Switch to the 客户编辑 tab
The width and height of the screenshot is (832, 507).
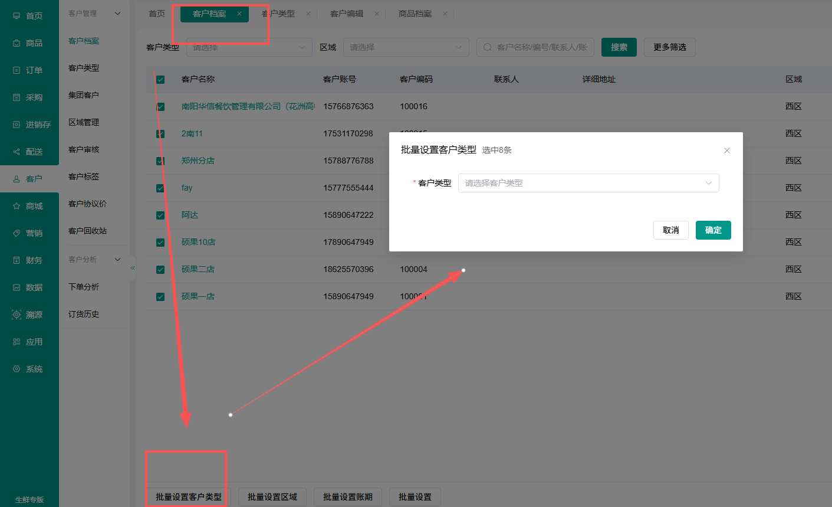(347, 14)
